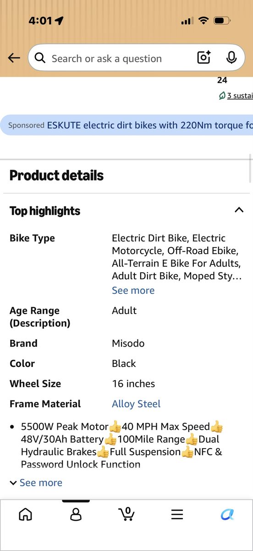Tap the Product details heading
This screenshot has width=253, height=551.
[x=56, y=175]
